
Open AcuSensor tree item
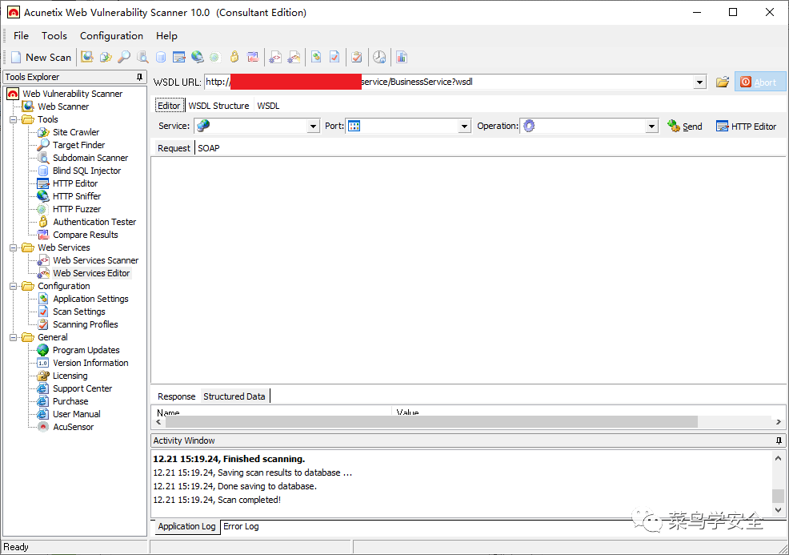click(x=74, y=427)
